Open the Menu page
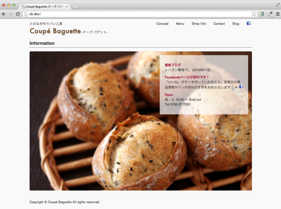This screenshot has height=209, width=281. point(180,24)
